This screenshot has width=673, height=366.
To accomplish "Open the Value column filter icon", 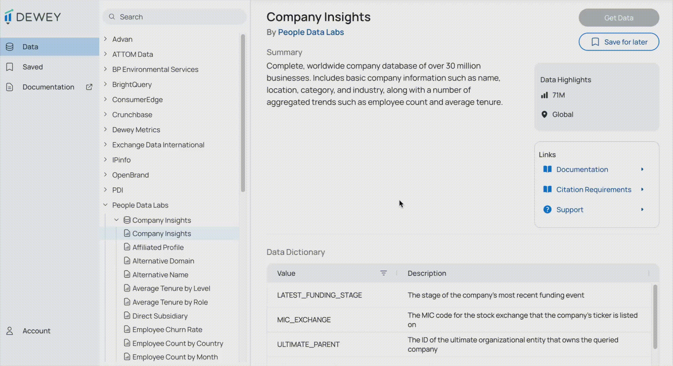I will pos(383,273).
